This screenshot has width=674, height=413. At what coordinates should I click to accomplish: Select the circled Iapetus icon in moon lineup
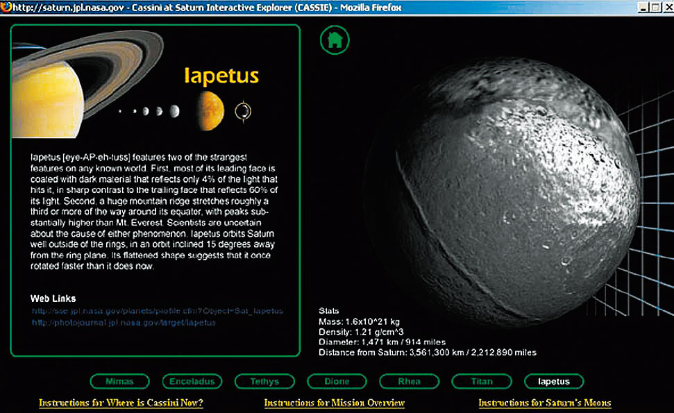242,110
